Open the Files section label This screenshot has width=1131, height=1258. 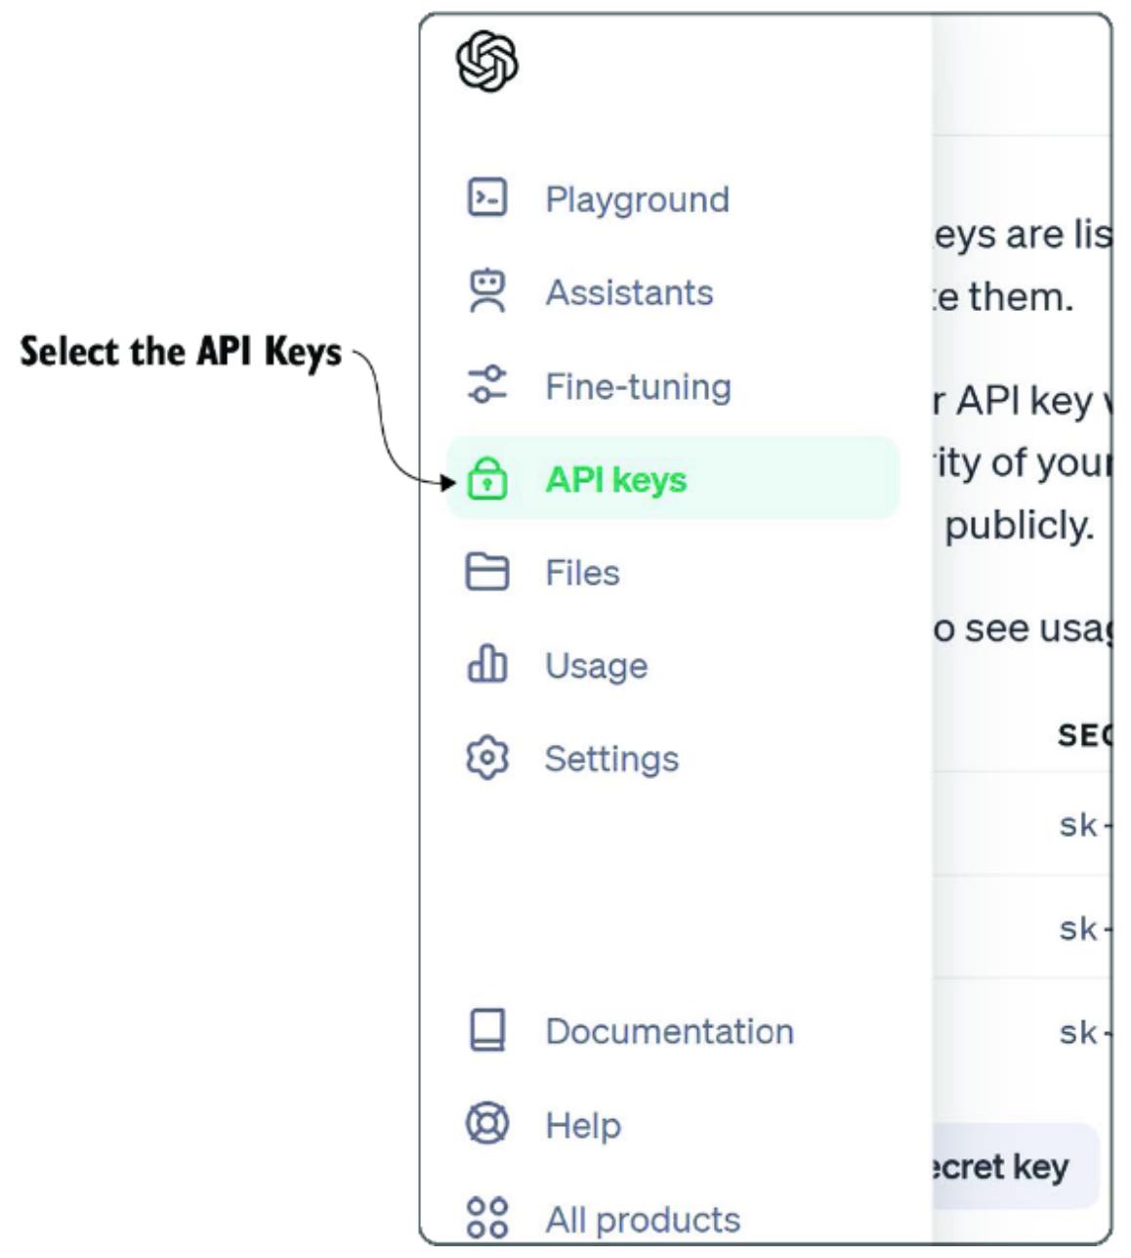click(x=582, y=573)
